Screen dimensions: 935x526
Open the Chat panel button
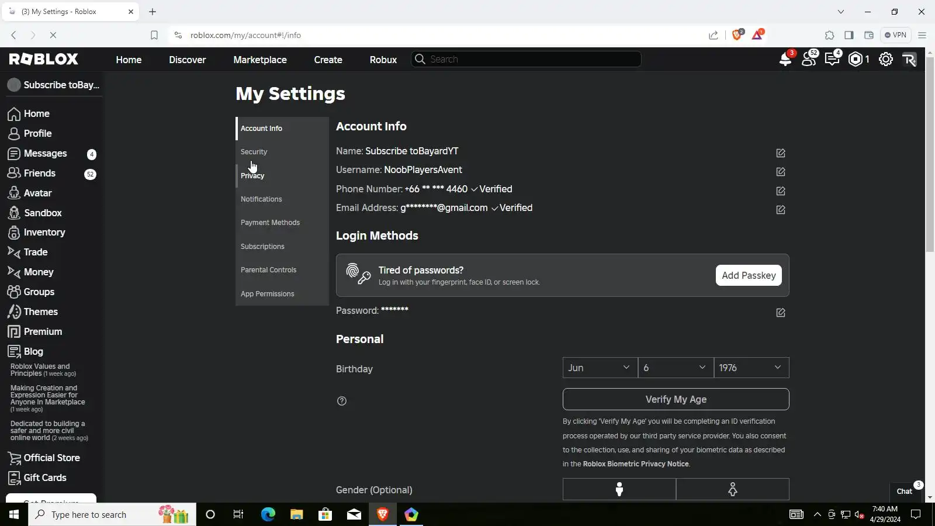(x=905, y=492)
